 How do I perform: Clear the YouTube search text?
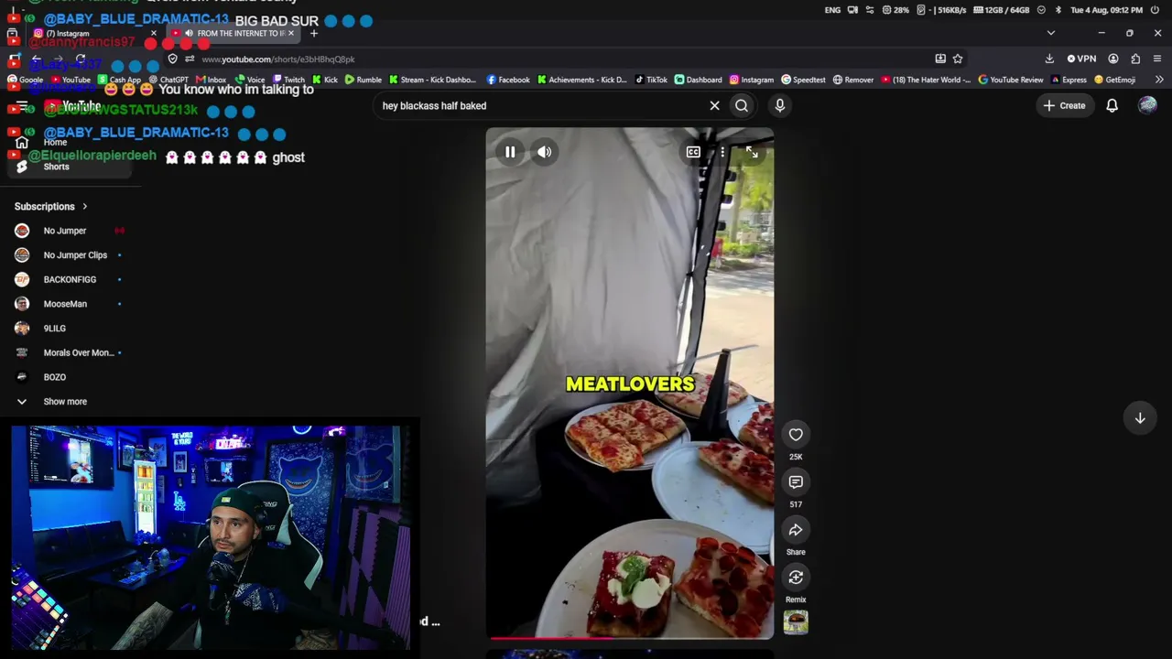[715, 105]
